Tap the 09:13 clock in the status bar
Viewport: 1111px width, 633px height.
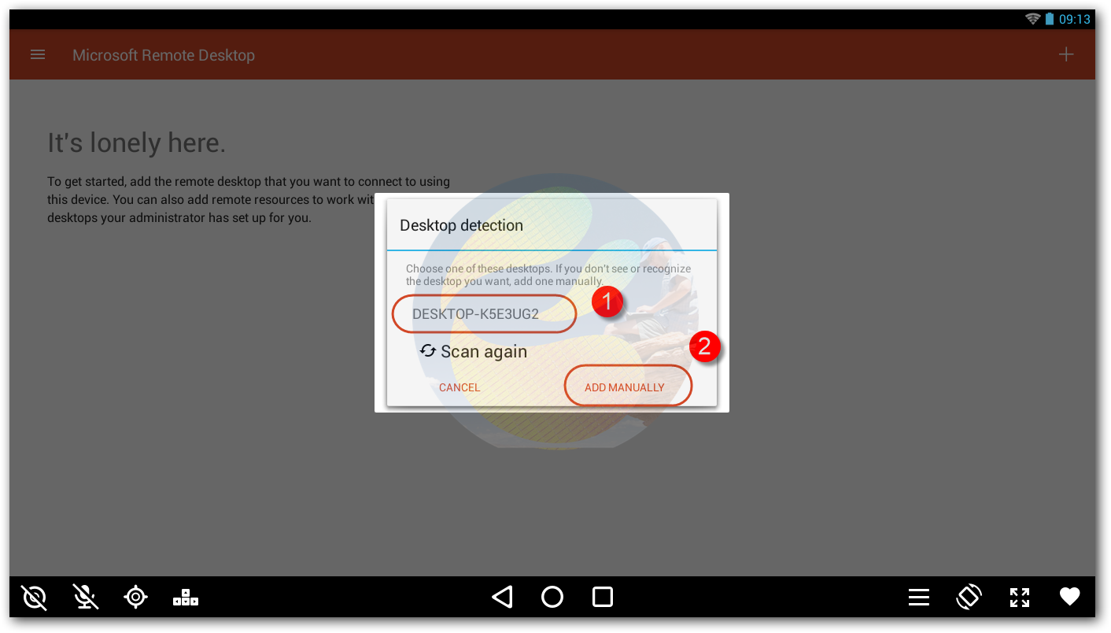tap(1075, 20)
